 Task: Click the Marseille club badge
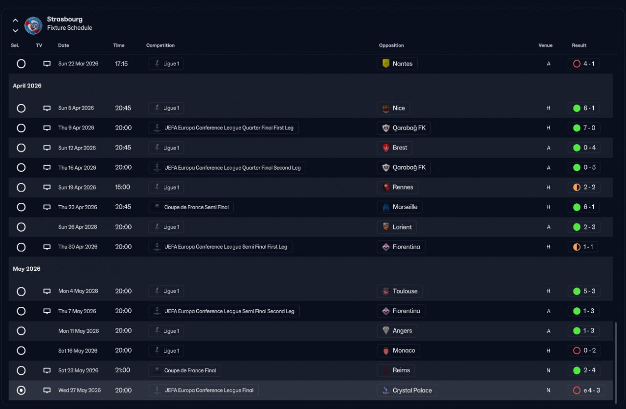pyautogui.click(x=386, y=207)
